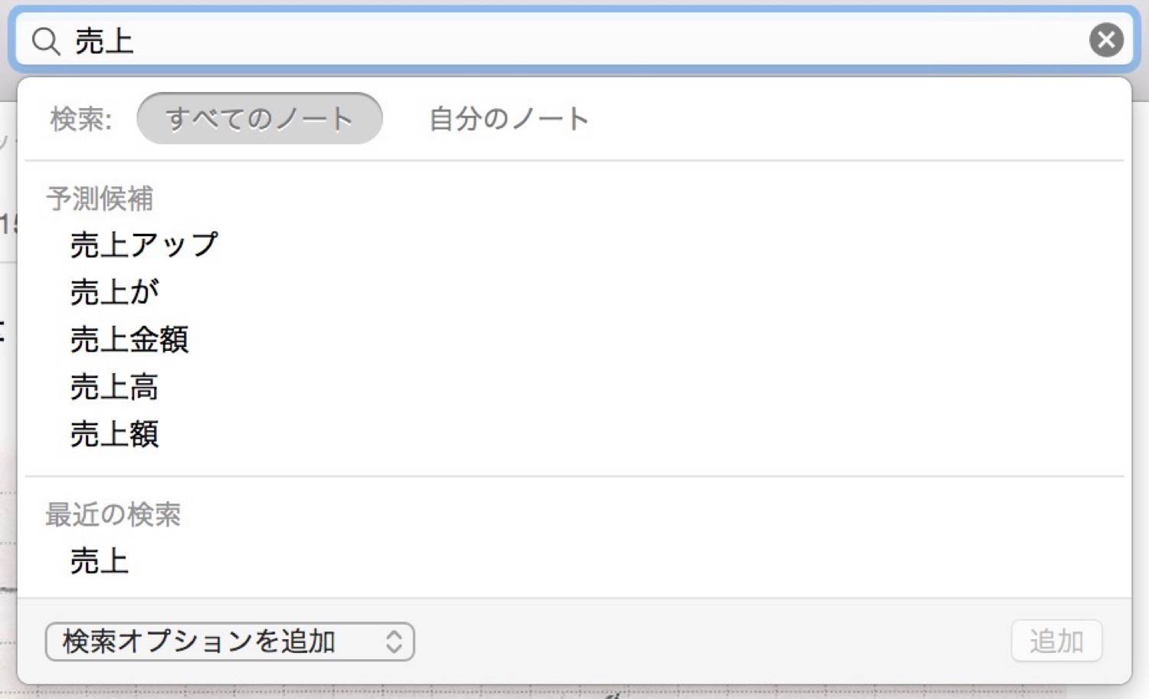Click the magnifying glass search icon
This screenshot has width=1149, height=699.
46,41
